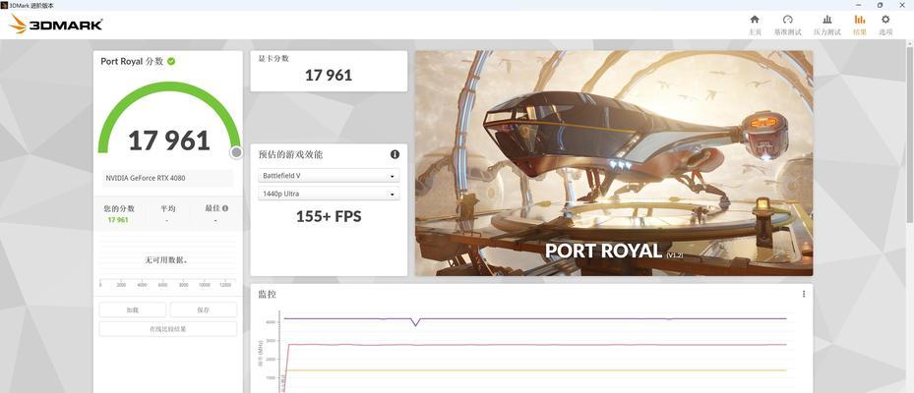Click the 平均 average score column
Screen dimensions: 914x393
tap(168, 213)
